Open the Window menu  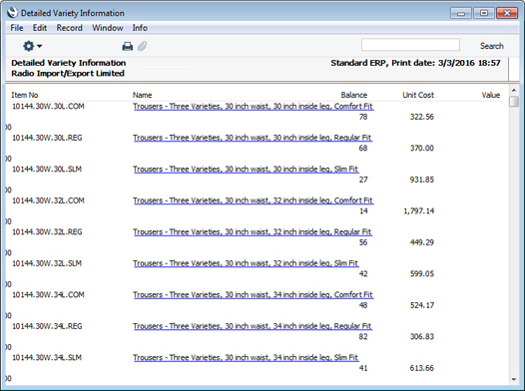pos(108,28)
